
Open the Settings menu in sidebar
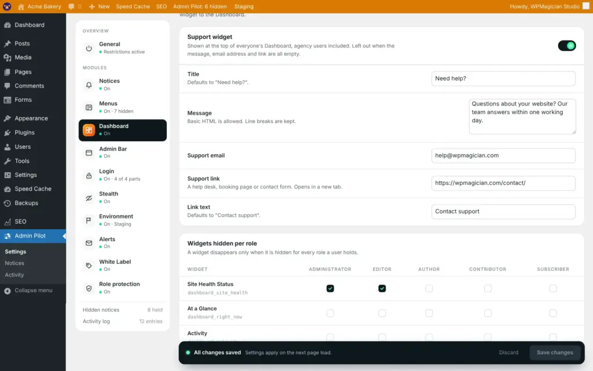coord(33,175)
